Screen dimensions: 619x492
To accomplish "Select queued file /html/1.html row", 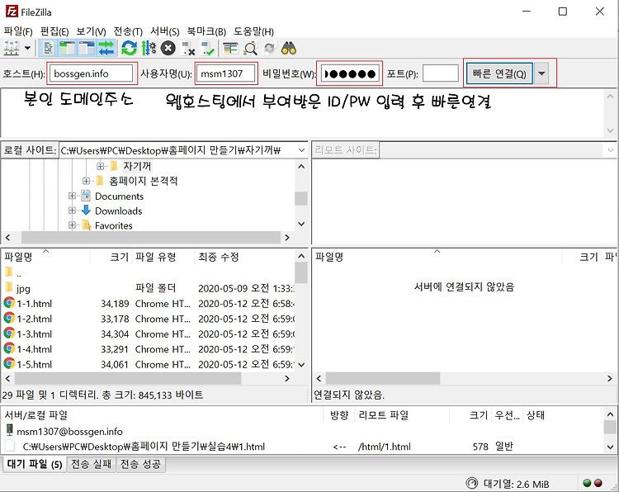I will click(302, 447).
